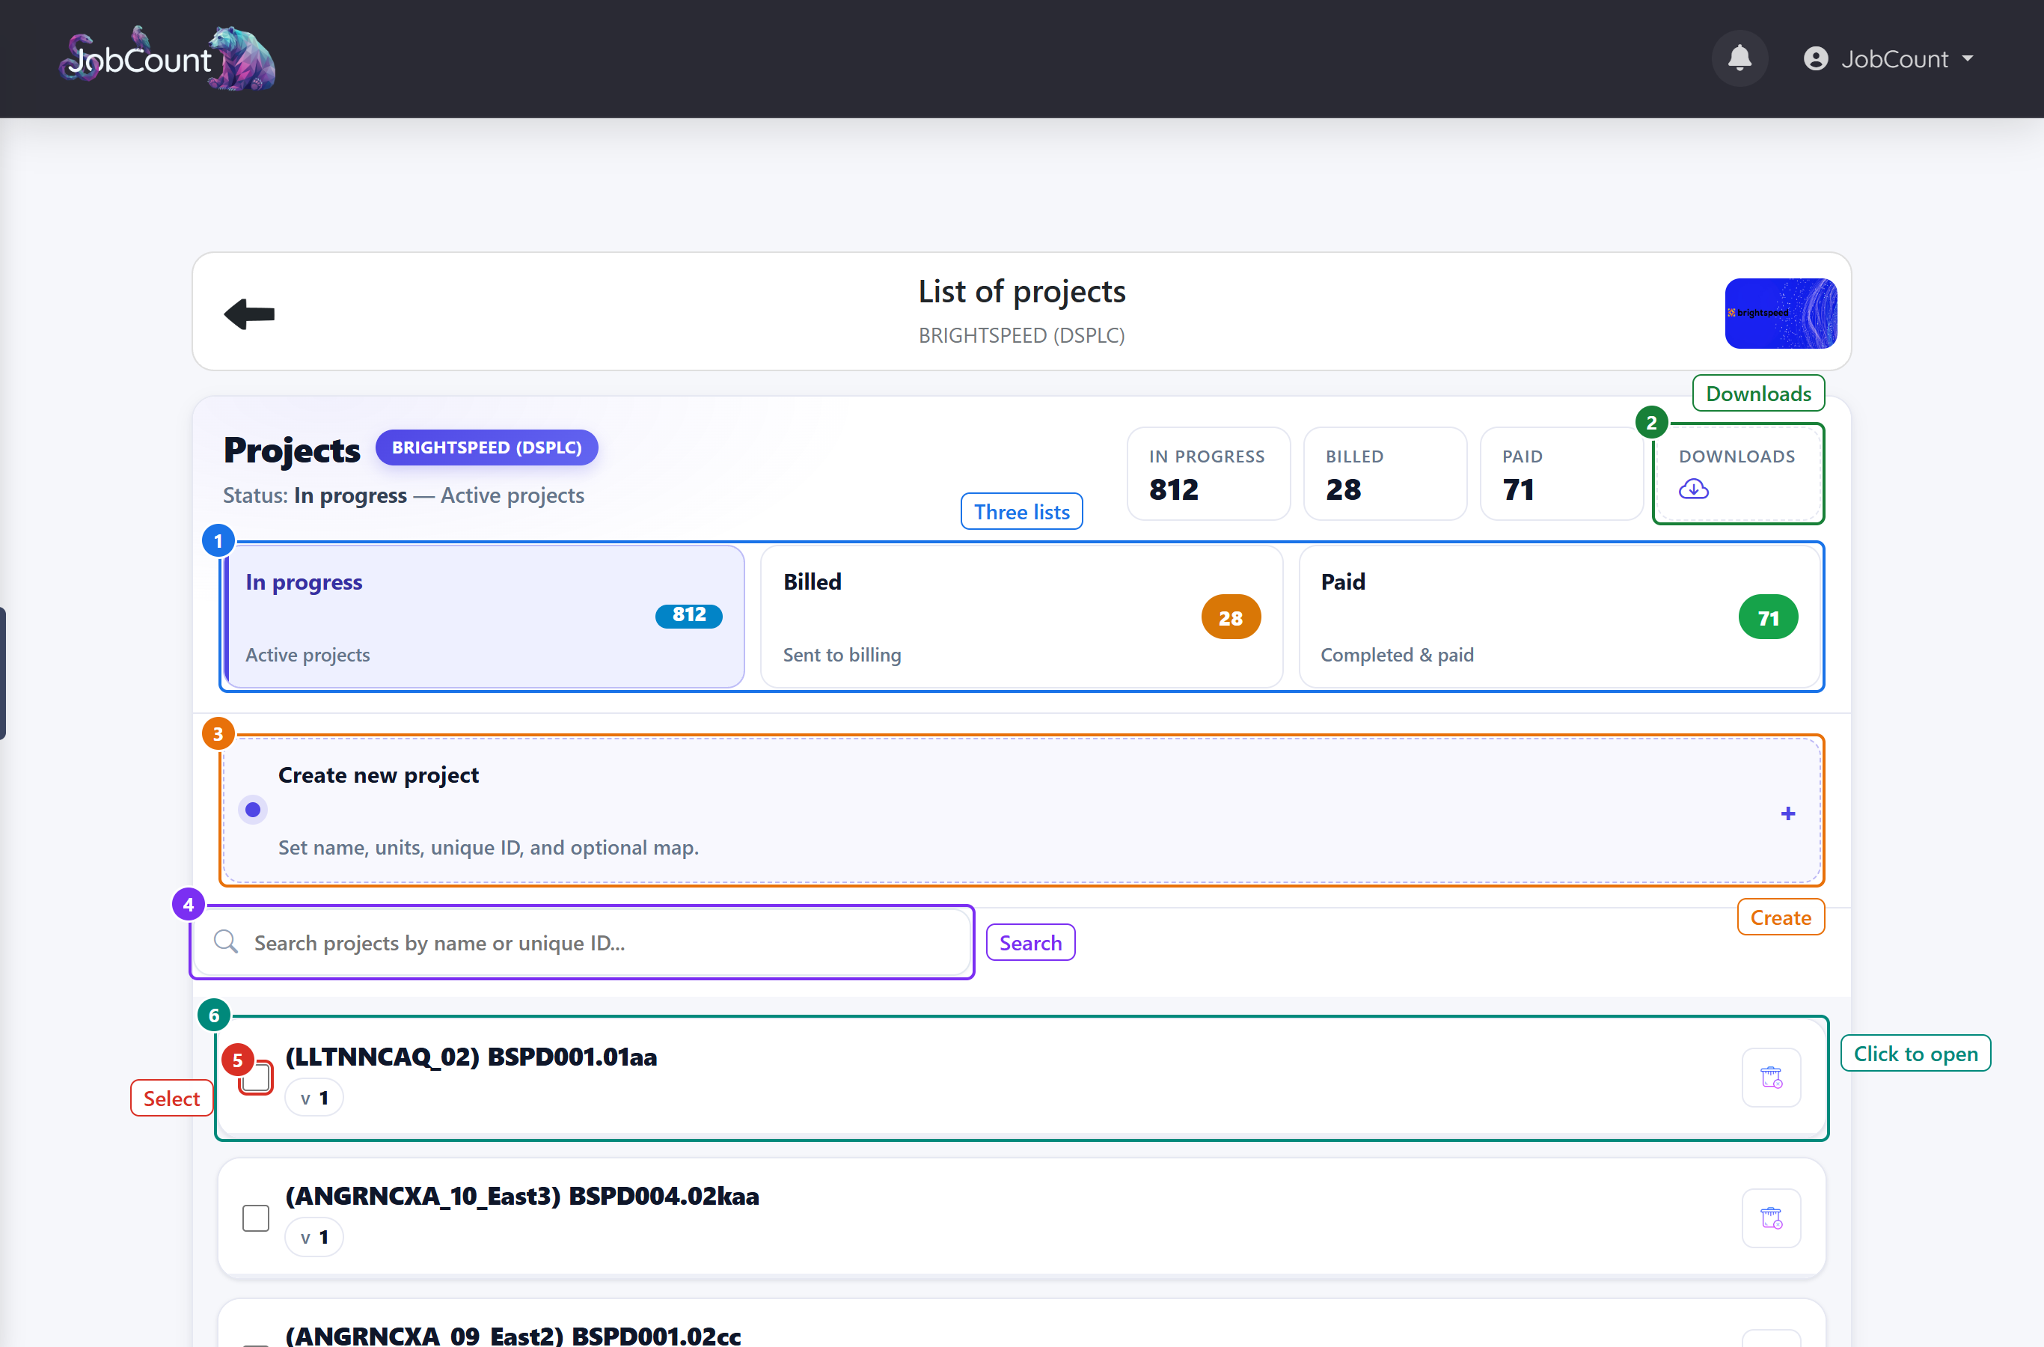Image resolution: width=2044 pixels, height=1347 pixels.
Task: Click the plus icon for new project
Action: coord(1787,813)
